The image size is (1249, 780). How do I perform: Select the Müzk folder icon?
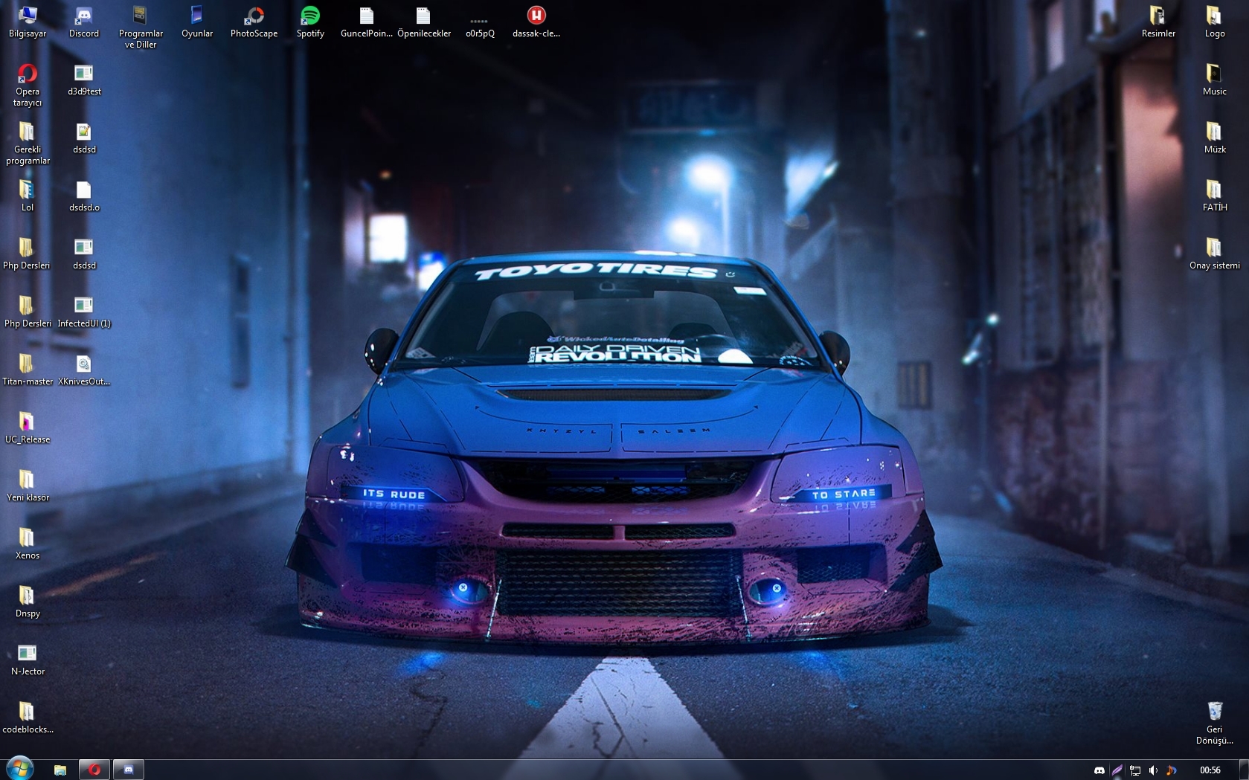tap(1215, 138)
